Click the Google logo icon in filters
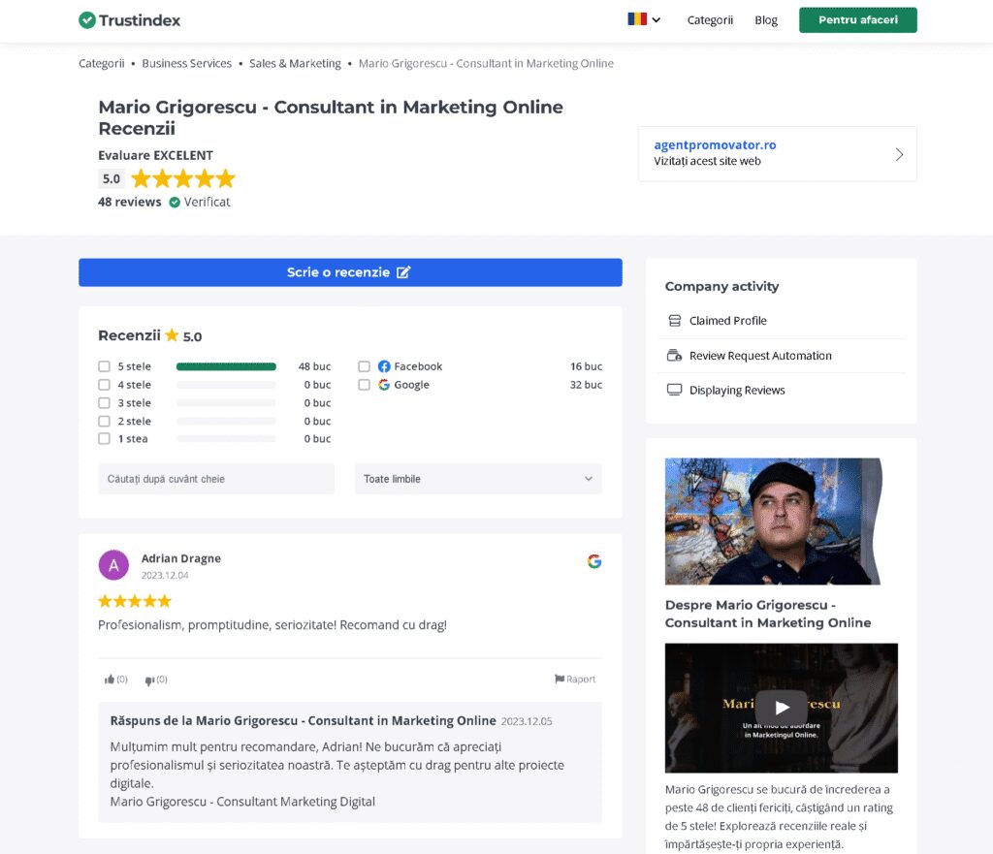This screenshot has width=993, height=854. click(384, 385)
